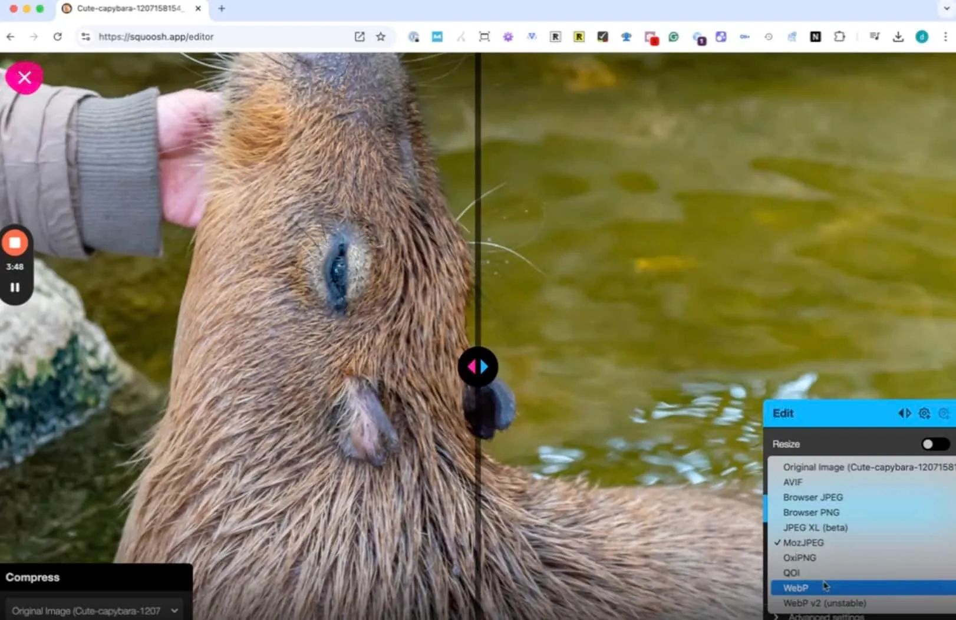This screenshot has width=956, height=620.
Task: Select Original Image option in the format list
Action: click(x=863, y=467)
